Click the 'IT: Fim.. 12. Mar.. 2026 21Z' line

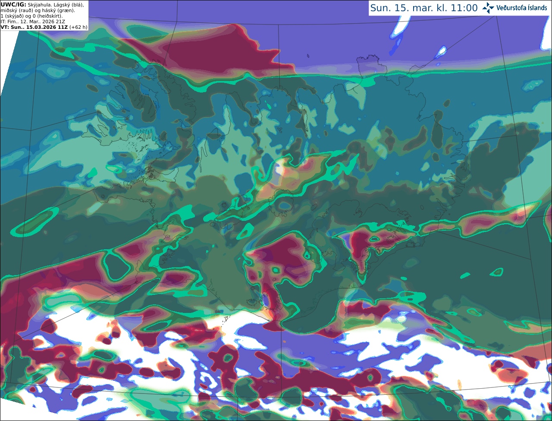tap(33, 22)
